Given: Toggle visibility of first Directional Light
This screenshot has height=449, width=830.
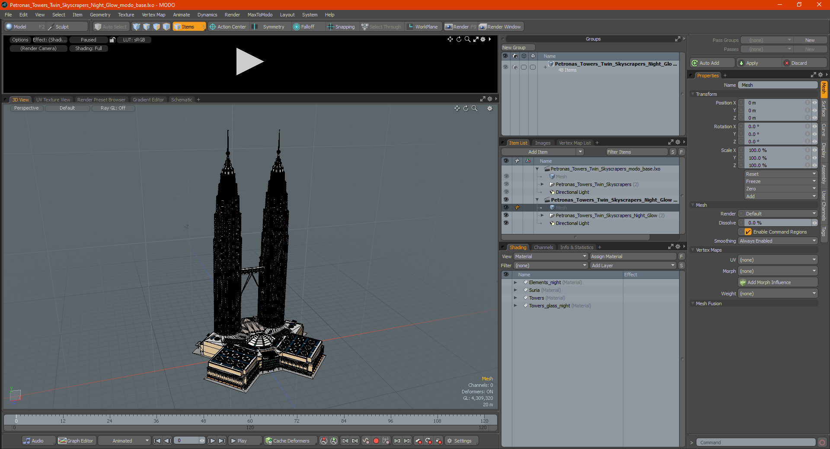Looking at the screenshot, I should pos(506,192).
